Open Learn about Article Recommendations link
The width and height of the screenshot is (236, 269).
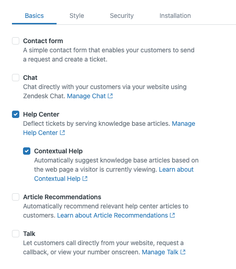pos(112,215)
